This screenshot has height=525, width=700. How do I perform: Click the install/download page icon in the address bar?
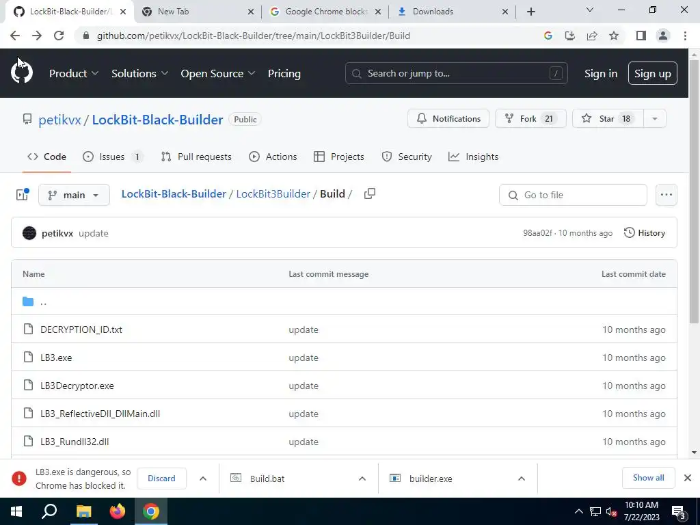tap(570, 36)
